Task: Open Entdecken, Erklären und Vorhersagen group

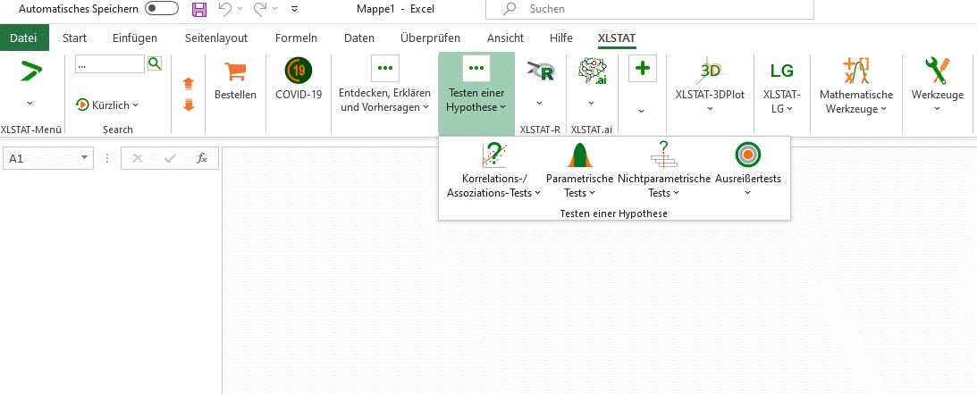Action: [x=384, y=85]
